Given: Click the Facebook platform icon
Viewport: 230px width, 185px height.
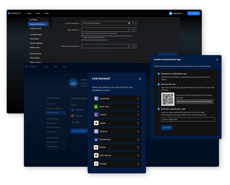Looking at the screenshot, I should click(x=96, y=98).
